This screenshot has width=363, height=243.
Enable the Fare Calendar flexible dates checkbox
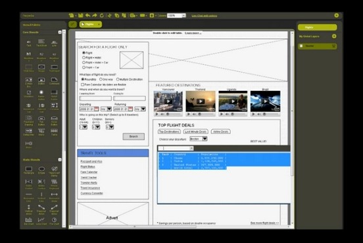pos(82,85)
